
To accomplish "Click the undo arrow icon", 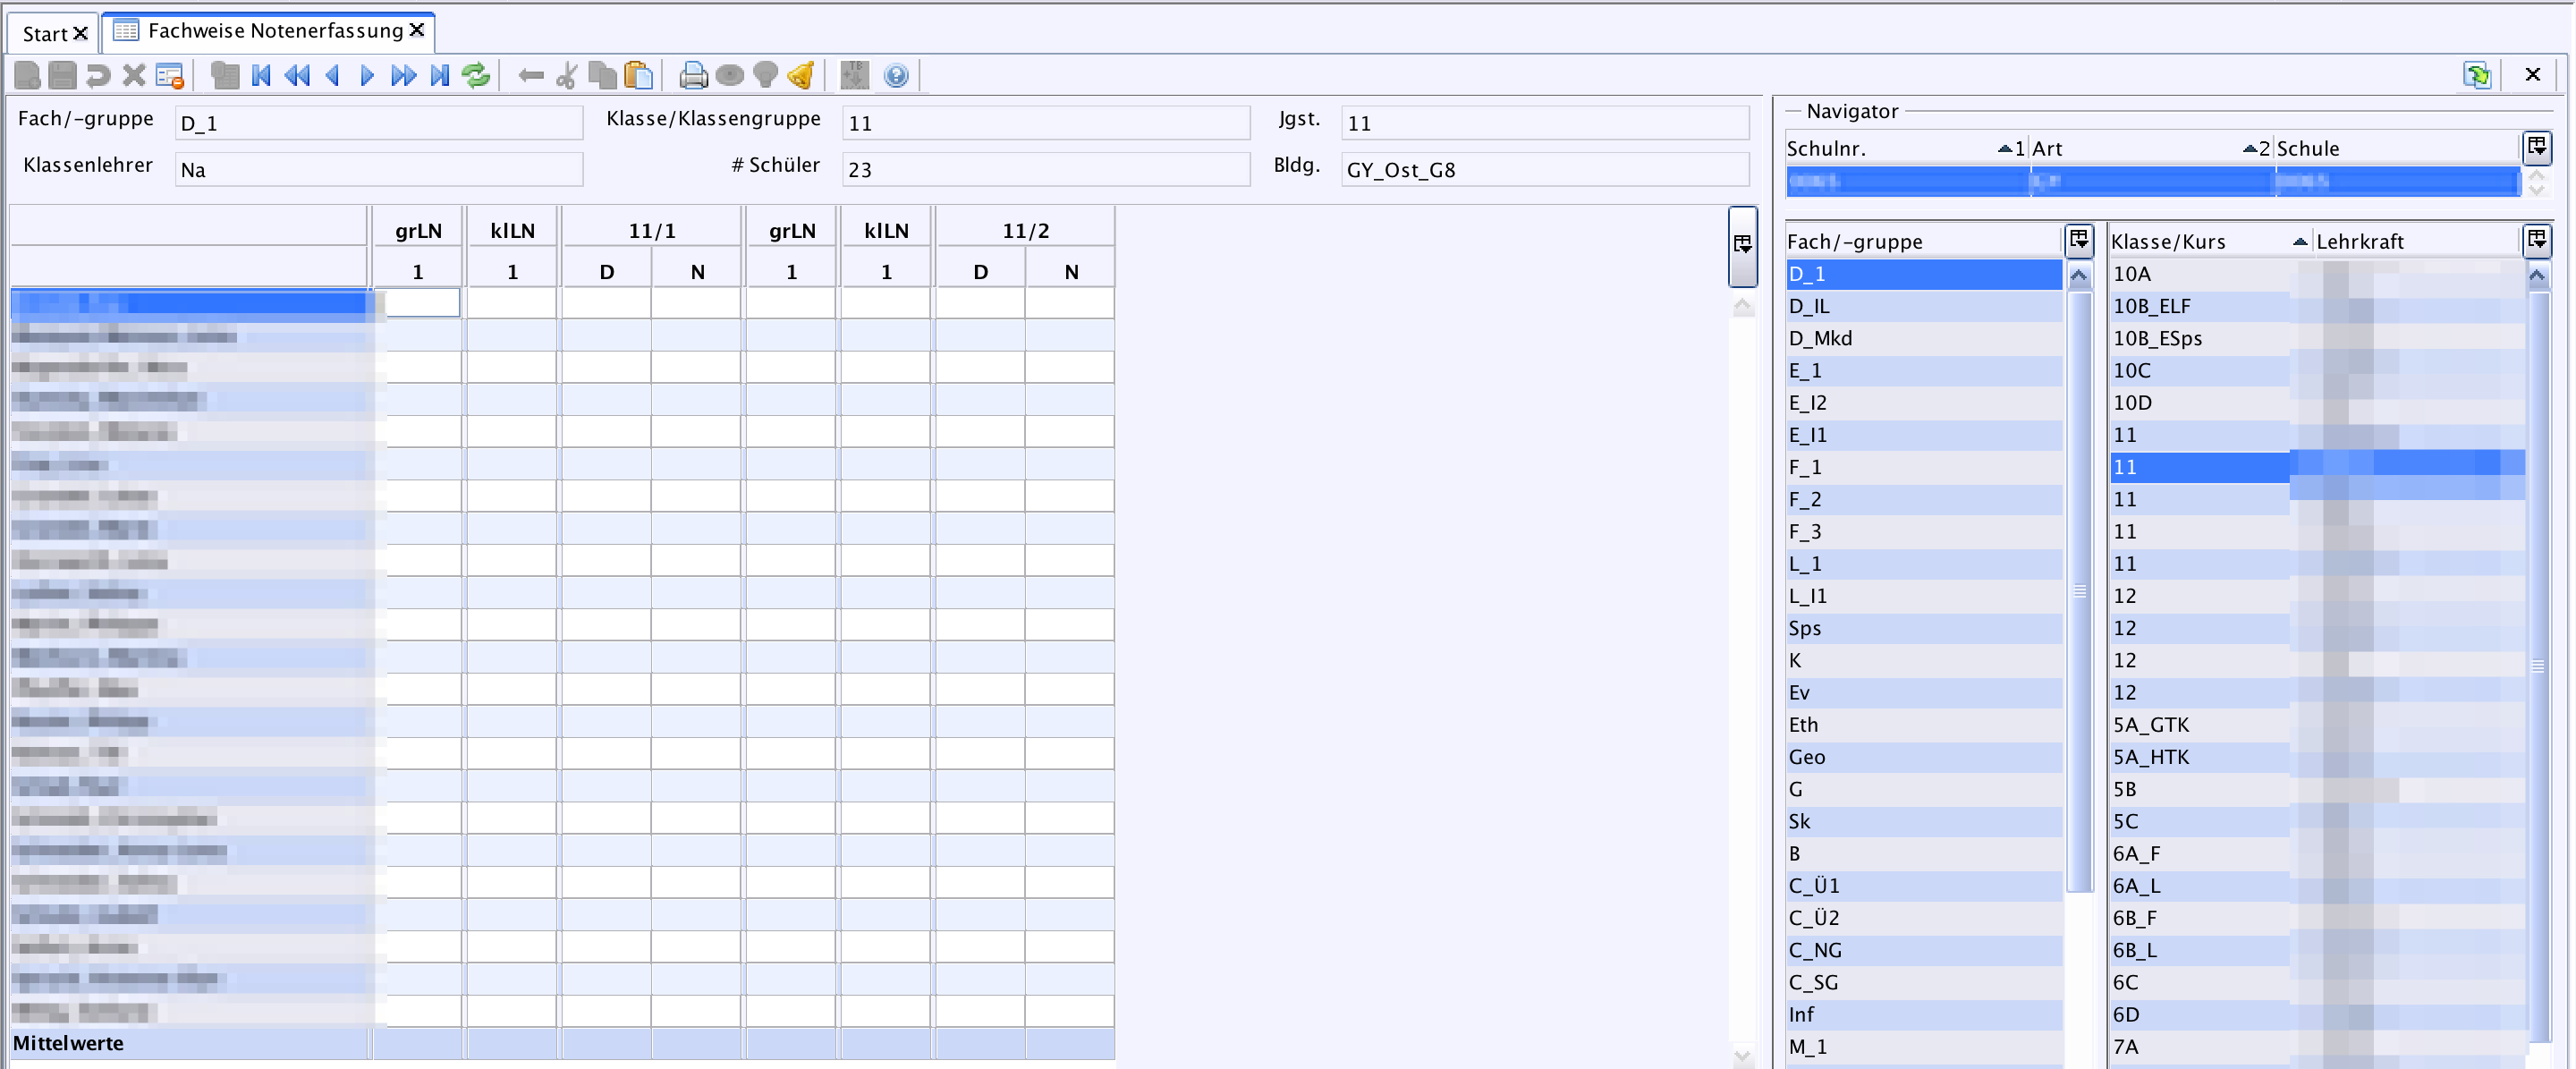I will coord(98,75).
